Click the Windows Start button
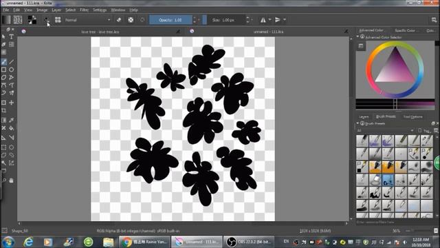 click(x=8, y=242)
